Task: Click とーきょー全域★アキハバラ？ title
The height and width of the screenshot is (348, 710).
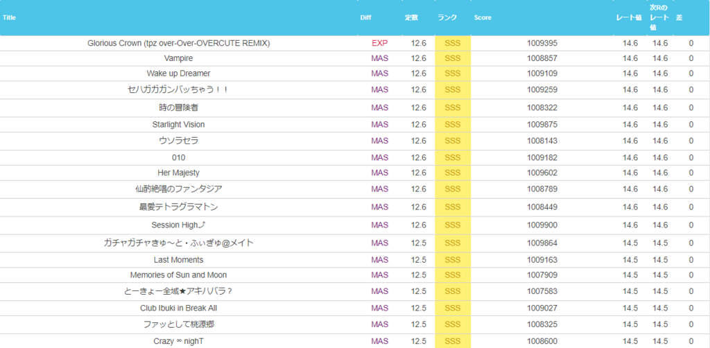Action: [178, 291]
